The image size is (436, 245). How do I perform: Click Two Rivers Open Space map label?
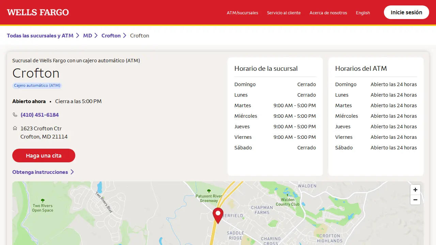click(x=43, y=208)
